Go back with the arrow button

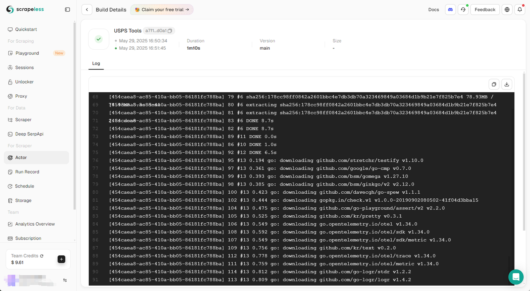[87, 10]
